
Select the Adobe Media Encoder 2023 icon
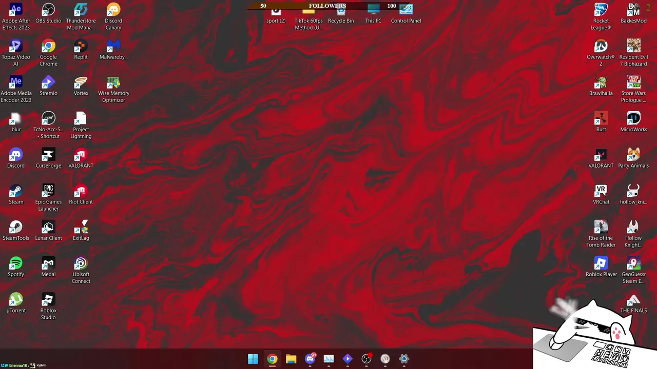pyautogui.click(x=16, y=89)
